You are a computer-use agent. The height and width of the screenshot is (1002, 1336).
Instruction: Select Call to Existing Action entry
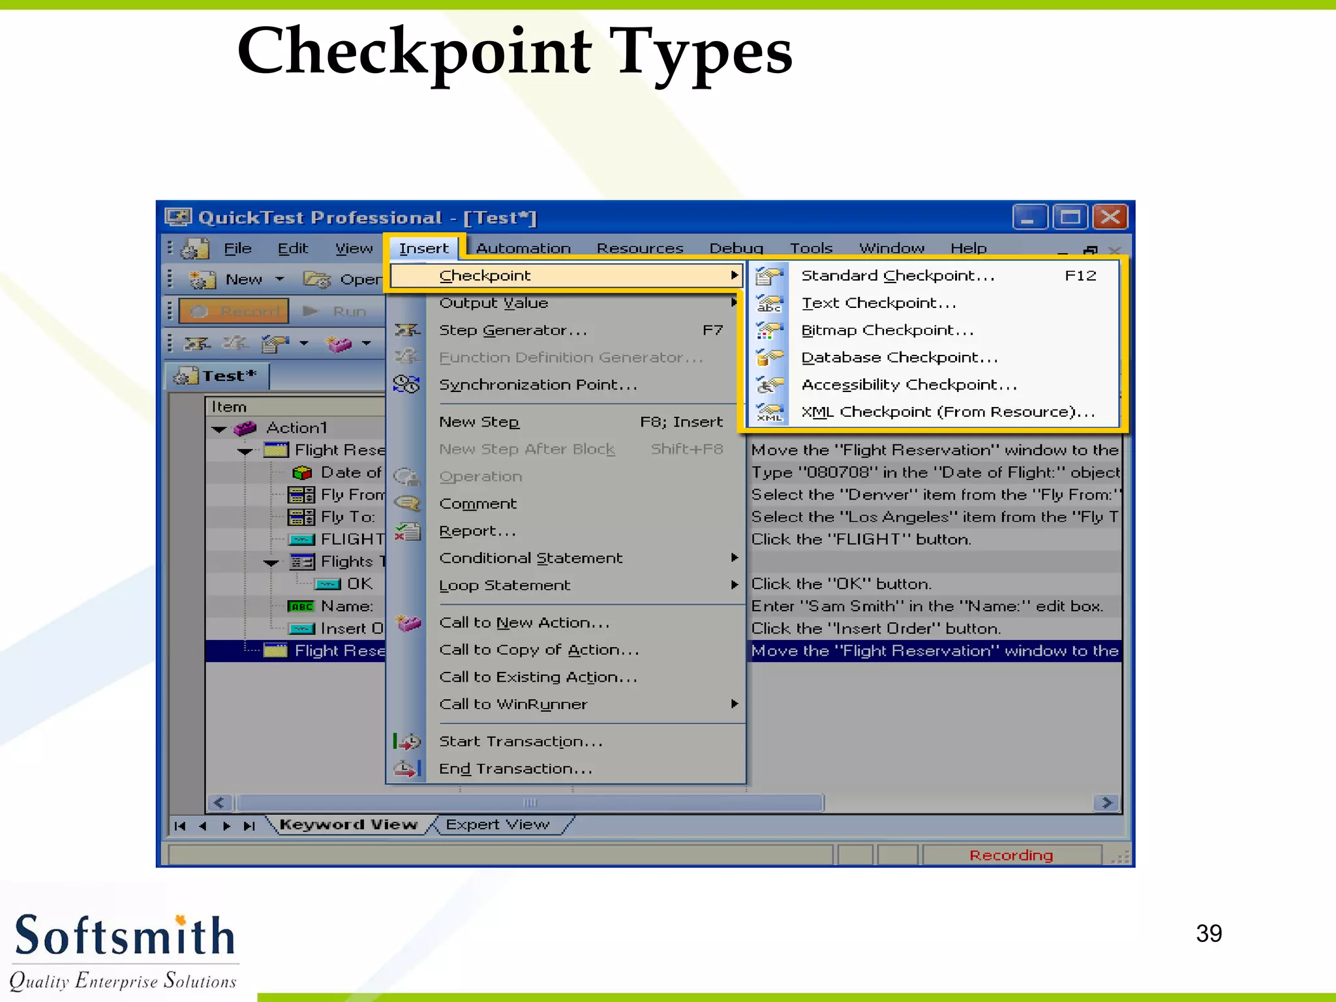(566, 677)
